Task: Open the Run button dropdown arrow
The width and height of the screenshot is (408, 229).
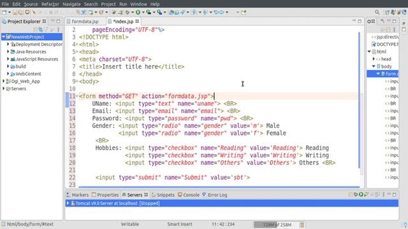Action: click(x=143, y=13)
